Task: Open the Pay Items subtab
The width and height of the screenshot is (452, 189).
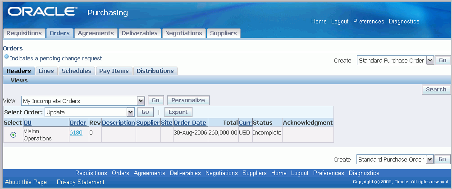Action: pyautogui.click(x=114, y=71)
